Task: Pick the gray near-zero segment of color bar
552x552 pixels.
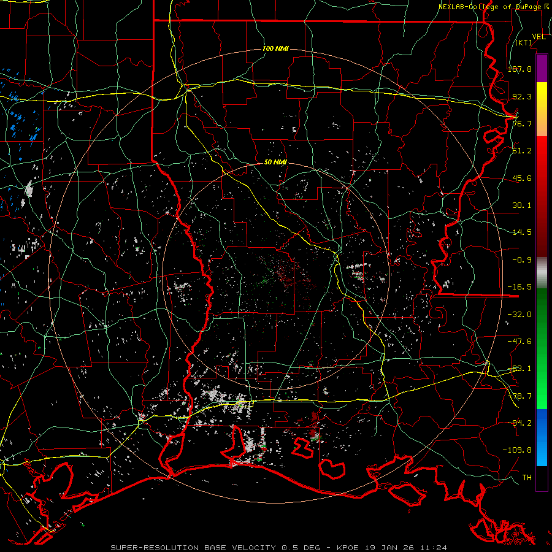Action: [542, 272]
